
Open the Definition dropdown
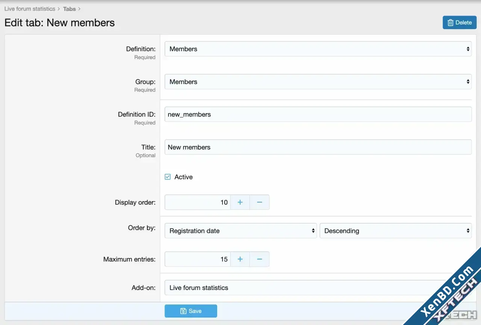tap(318, 49)
